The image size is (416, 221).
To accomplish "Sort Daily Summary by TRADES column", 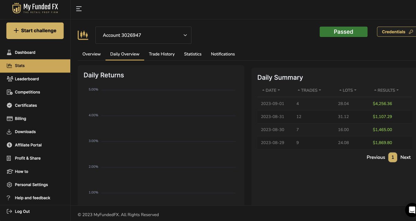I will (309, 90).
